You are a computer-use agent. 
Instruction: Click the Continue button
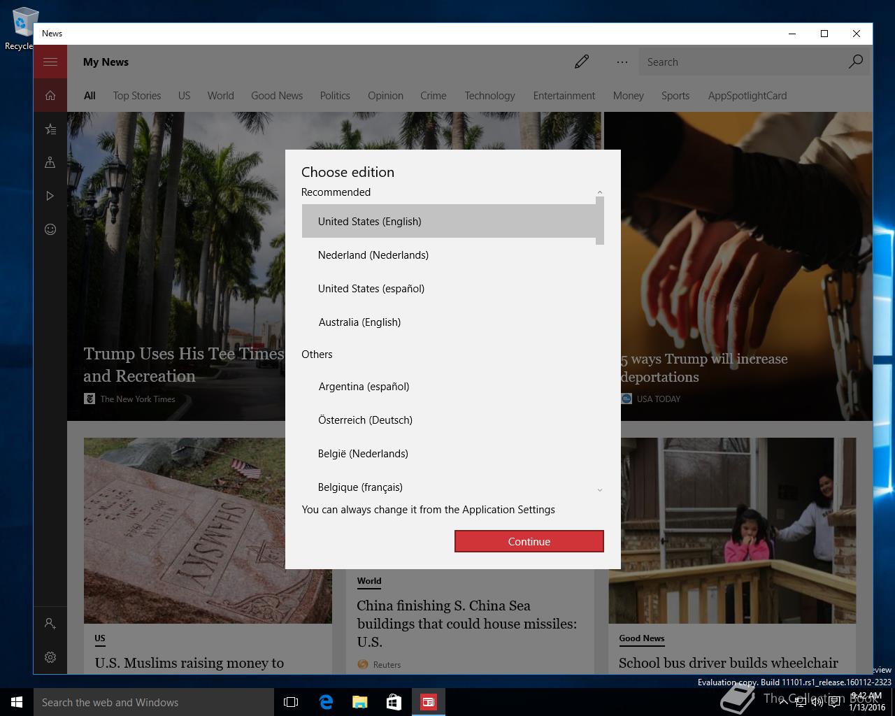[x=529, y=541]
